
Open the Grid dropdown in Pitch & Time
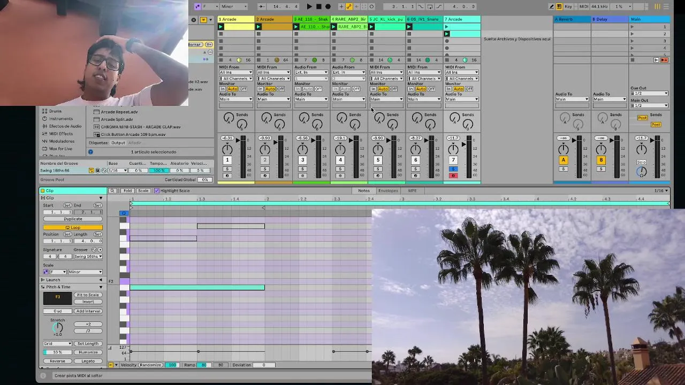57,344
